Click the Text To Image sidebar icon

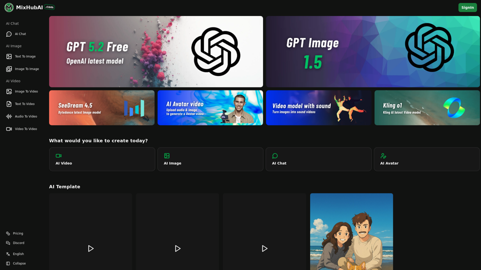(9, 56)
